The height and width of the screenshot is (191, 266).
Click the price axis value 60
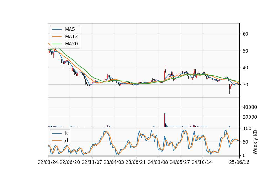pyautogui.click(x=245, y=34)
